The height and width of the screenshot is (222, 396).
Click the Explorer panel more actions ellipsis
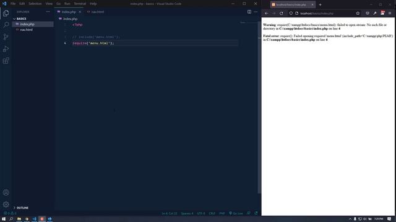pos(48,12)
